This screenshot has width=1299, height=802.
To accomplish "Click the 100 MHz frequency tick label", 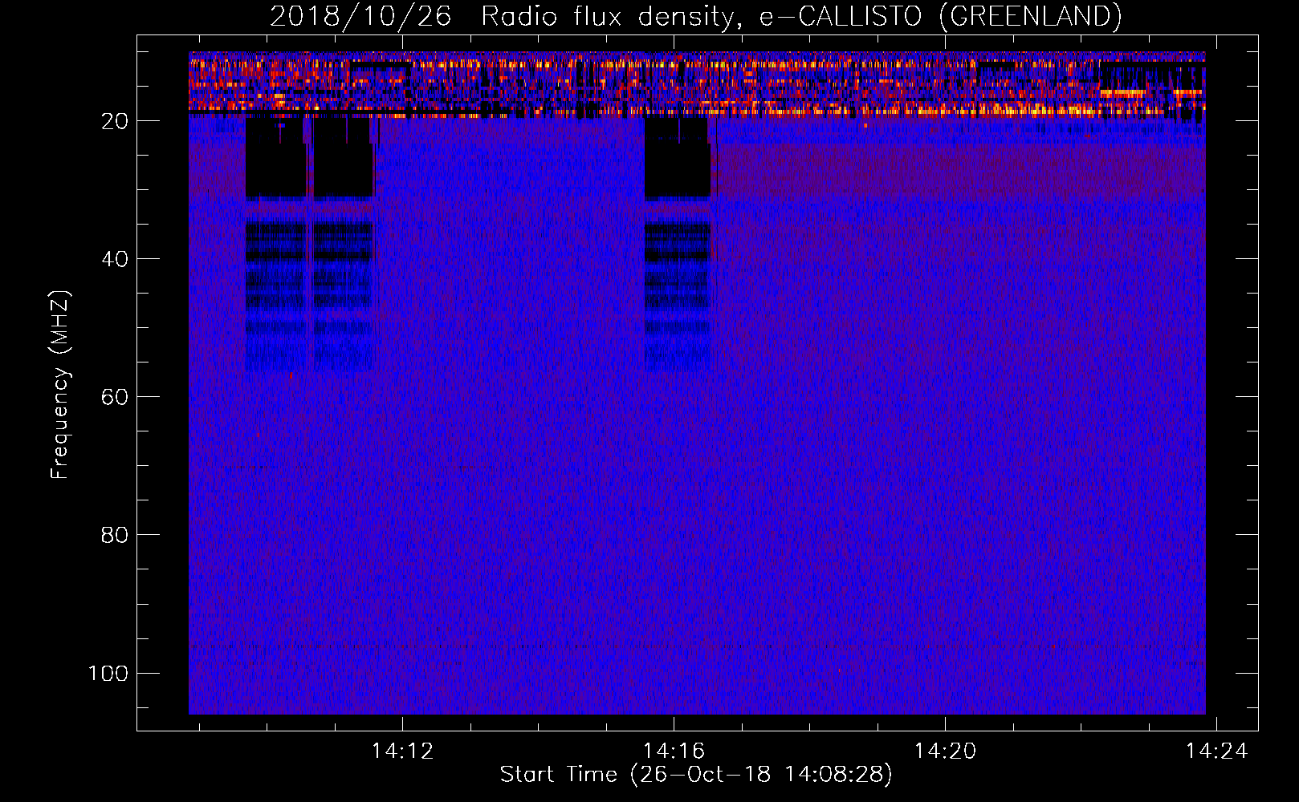I will tap(108, 673).
